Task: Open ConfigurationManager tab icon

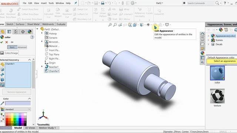Action: pos(16,32)
